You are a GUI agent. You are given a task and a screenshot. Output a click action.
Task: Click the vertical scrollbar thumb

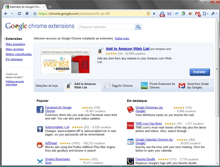tap(217, 69)
